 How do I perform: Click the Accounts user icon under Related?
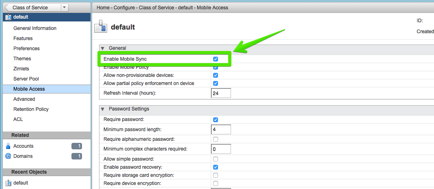[x=8, y=146]
